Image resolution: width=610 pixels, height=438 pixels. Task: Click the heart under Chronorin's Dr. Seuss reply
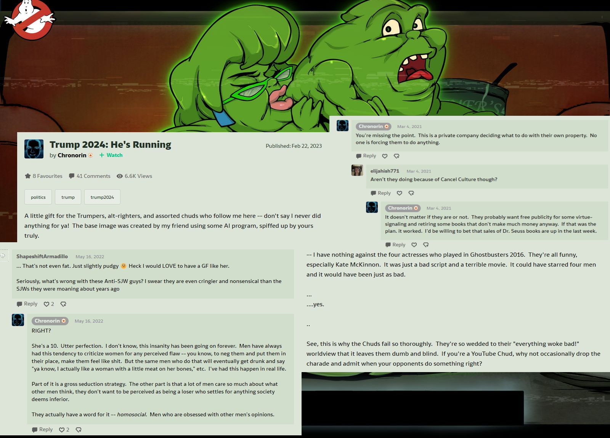click(x=414, y=245)
